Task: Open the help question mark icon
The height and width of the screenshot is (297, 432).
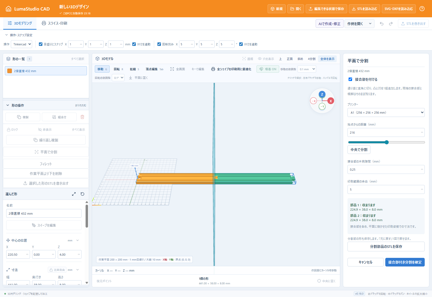Action: (422, 9)
